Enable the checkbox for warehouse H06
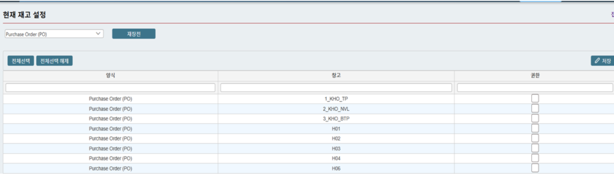 (x=535, y=168)
